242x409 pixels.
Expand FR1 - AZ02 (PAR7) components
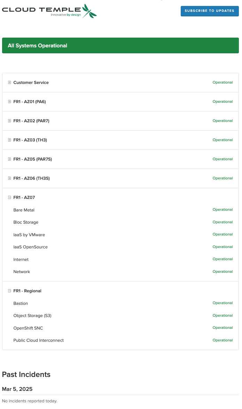9,121
